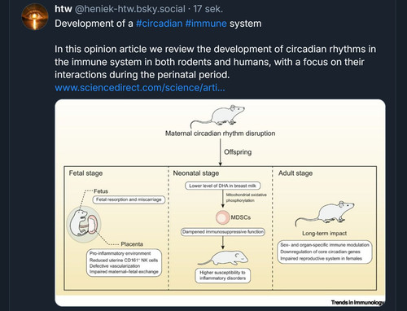Click the pink MDSCs cell icon
This screenshot has width=407, height=311.
click(222, 217)
